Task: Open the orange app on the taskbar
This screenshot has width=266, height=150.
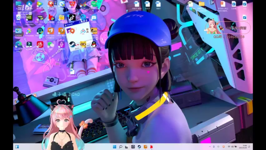Action: click(145, 147)
